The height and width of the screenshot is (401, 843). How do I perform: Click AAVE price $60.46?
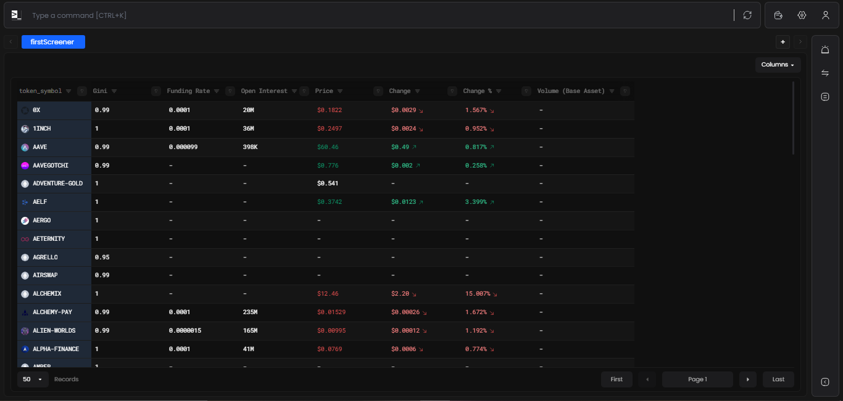[x=328, y=147]
